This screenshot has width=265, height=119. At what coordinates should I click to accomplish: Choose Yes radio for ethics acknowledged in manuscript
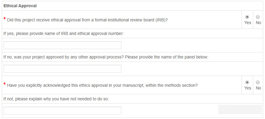(x=247, y=82)
